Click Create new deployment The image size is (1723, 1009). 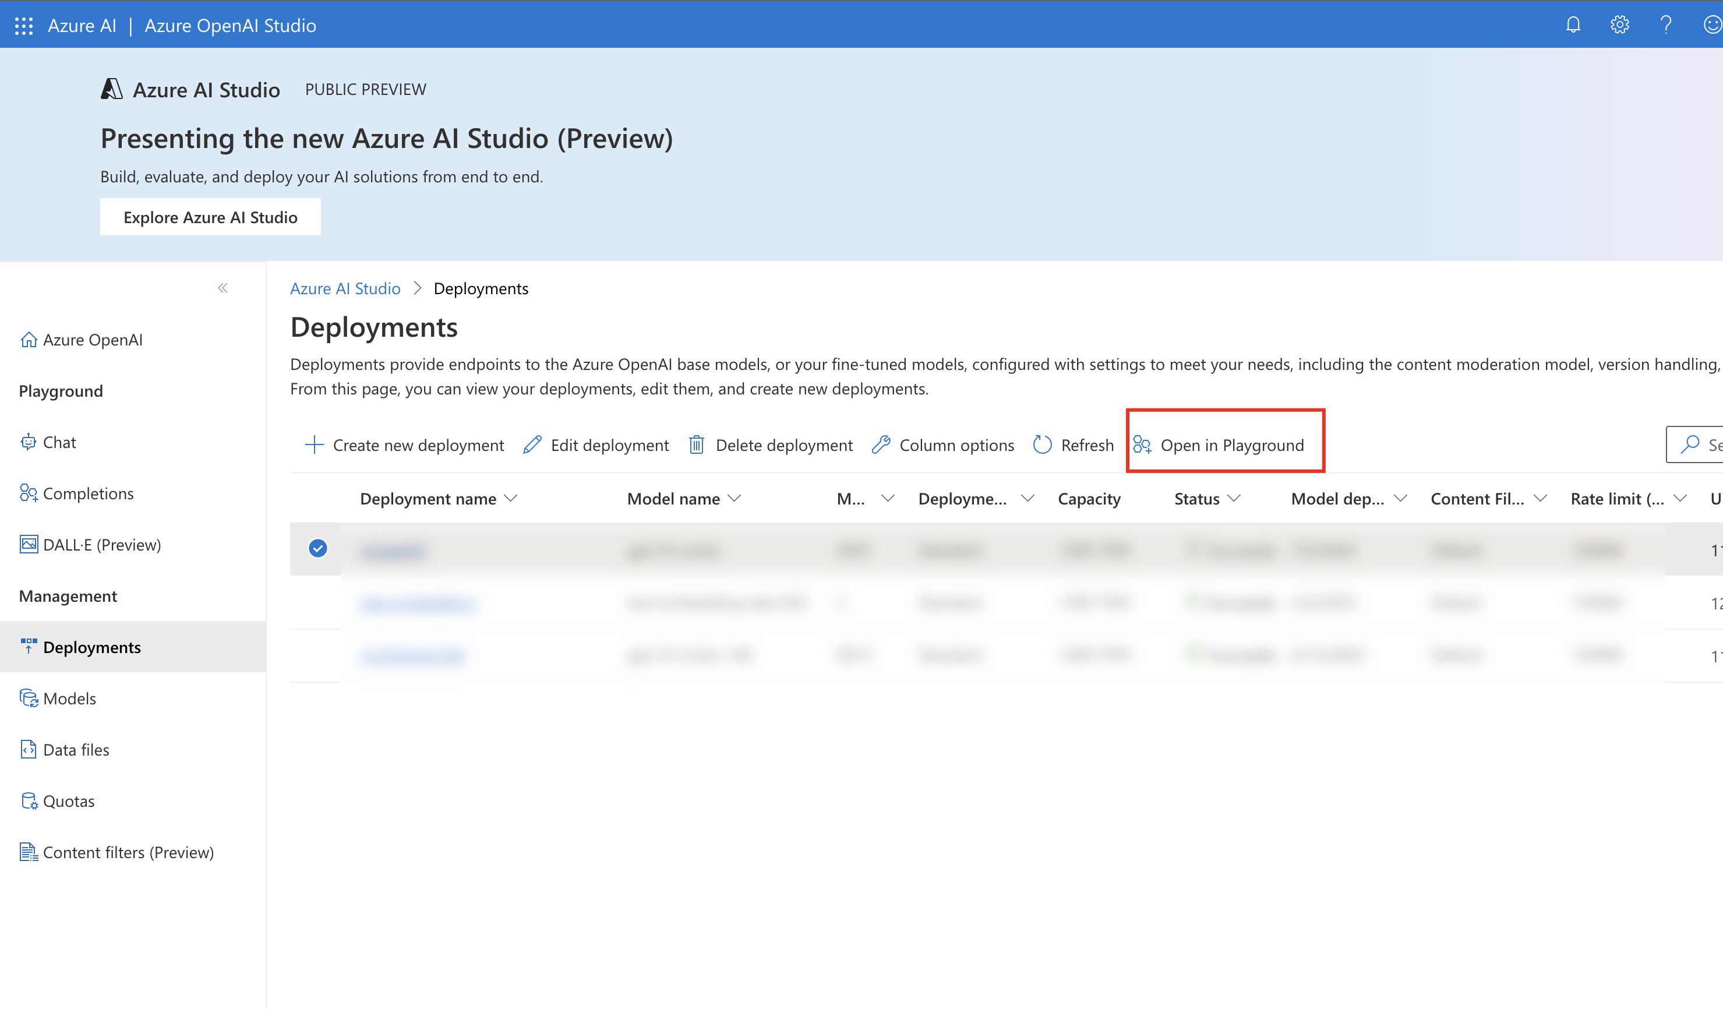[405, 445]
